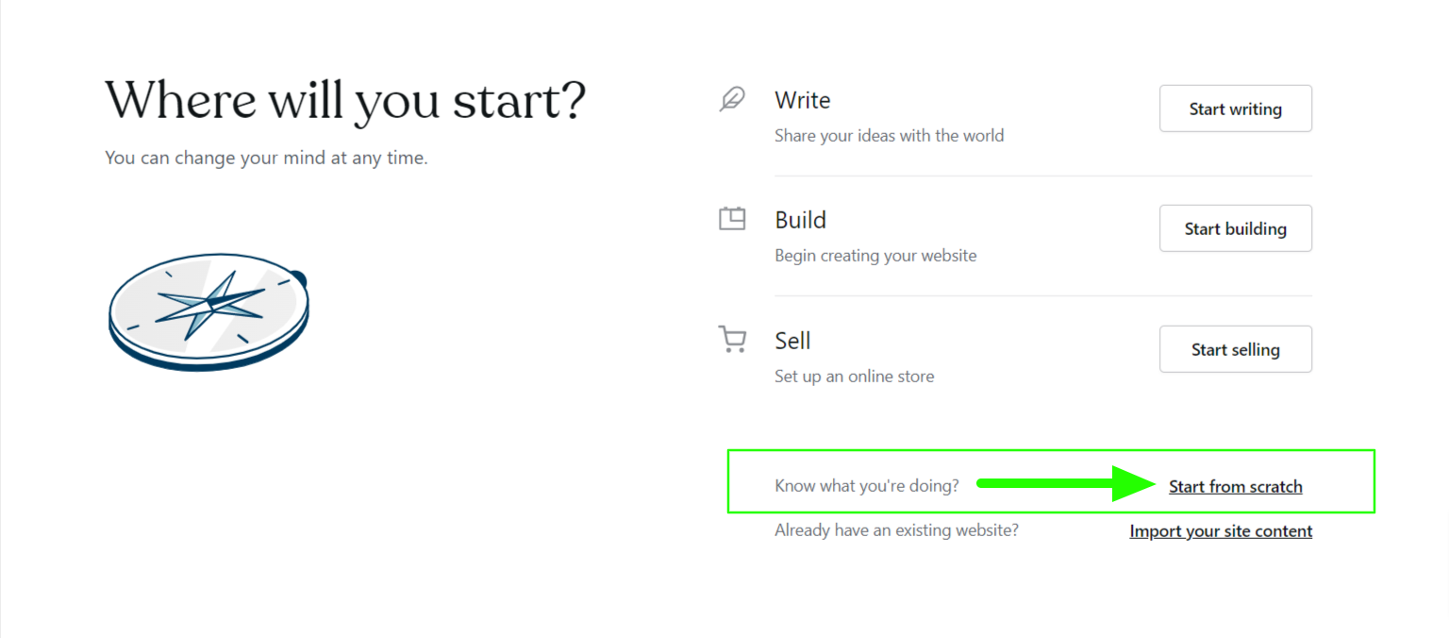
Task: Click the Build layout icon
Action: (732, 219)
